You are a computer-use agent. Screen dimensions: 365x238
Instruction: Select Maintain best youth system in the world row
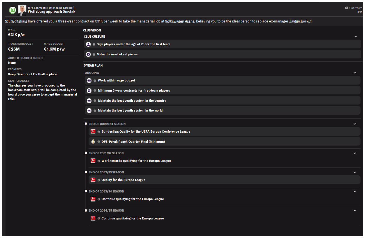tap(222, 110)
